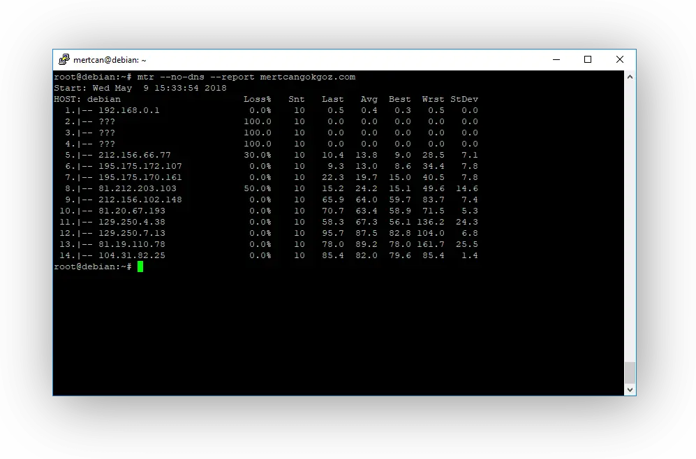Click the Snt column header
Image resolution: width=696 pixels, height=459 pixels.
[297, 99]
